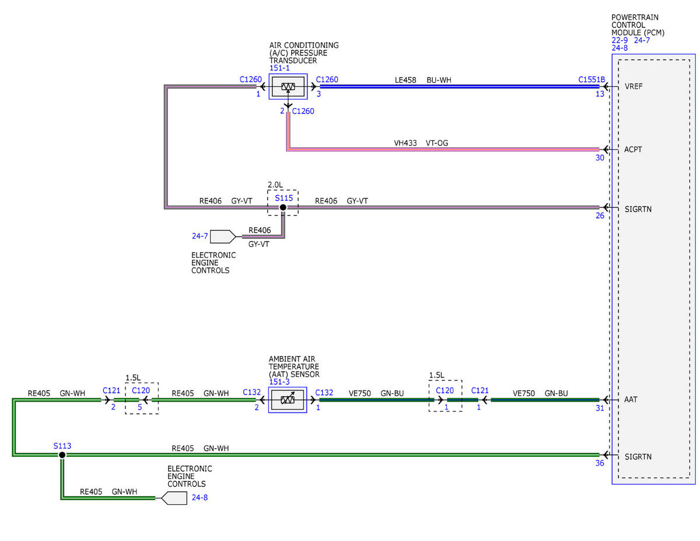Screen dimensions: 700x541
Task: Select the S113 splice dot
Action: click(62, 455)
